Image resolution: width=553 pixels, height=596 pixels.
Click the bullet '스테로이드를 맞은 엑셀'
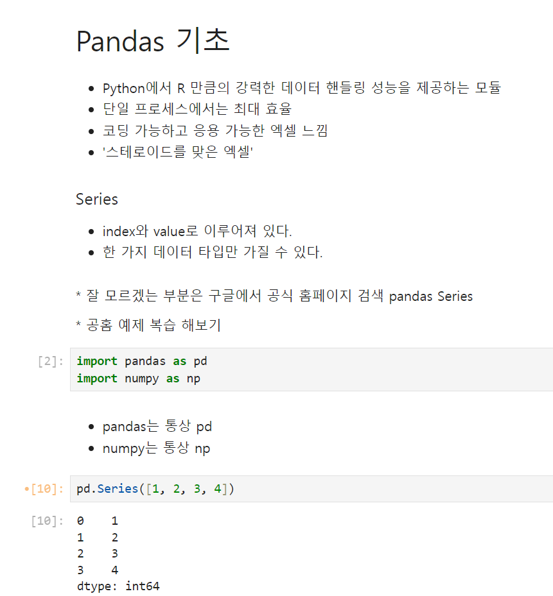pyautogui.click(x=178, y=151)
